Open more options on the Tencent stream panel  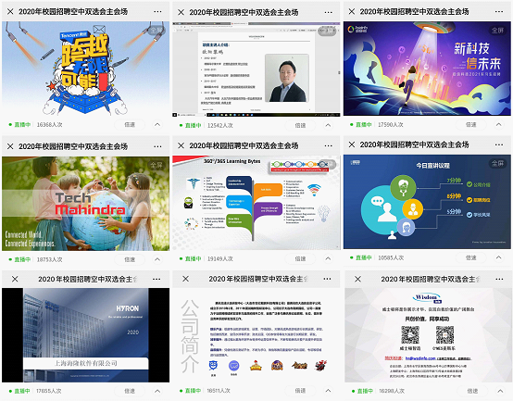(157, 11)
